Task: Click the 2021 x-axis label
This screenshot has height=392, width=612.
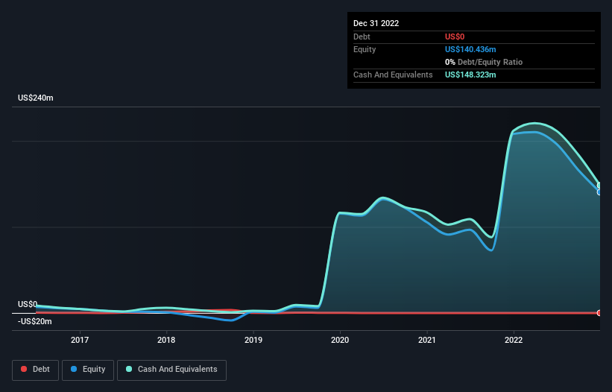Action: coord(427,340)
